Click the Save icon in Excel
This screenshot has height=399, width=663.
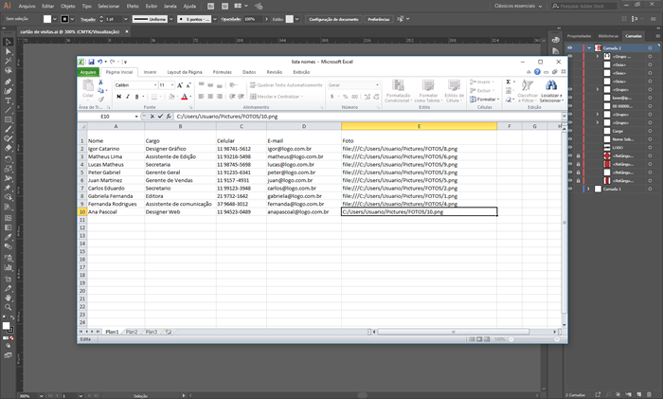coord(91,62)
